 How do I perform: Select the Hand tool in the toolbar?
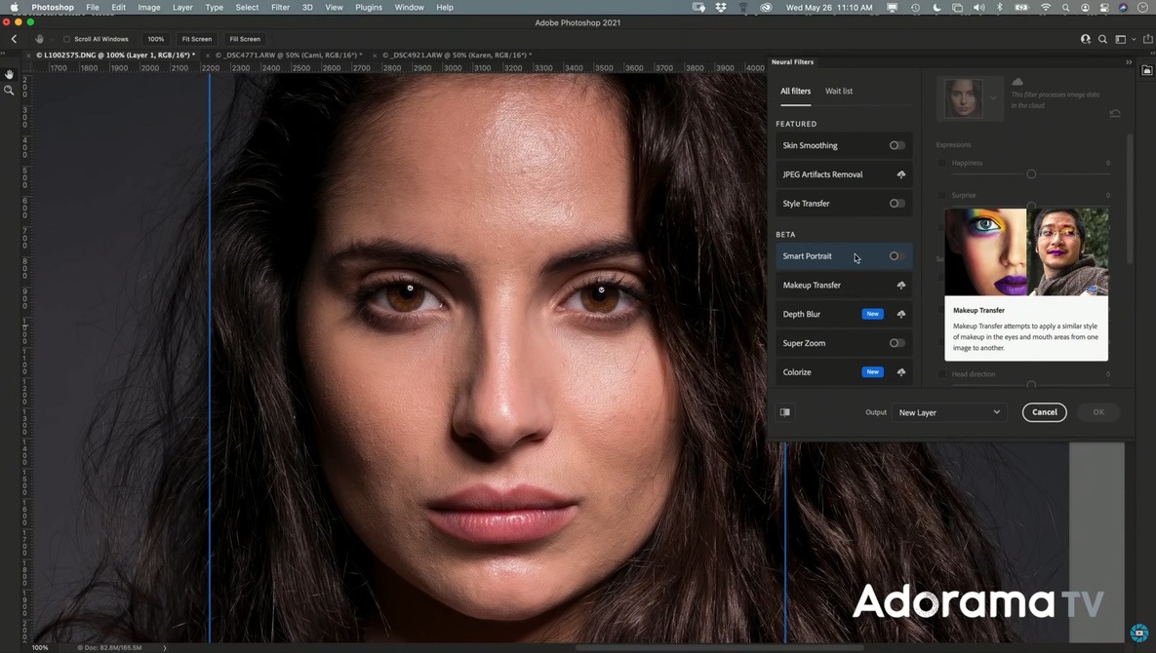tap(9, 74)
